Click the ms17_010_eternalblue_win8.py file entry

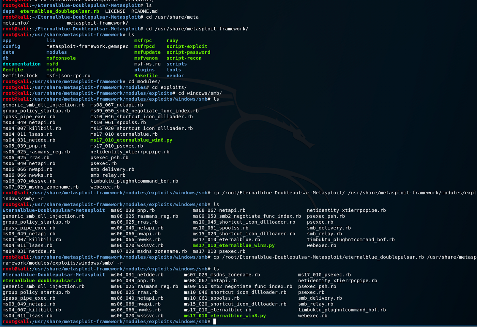tap(225, 315)
